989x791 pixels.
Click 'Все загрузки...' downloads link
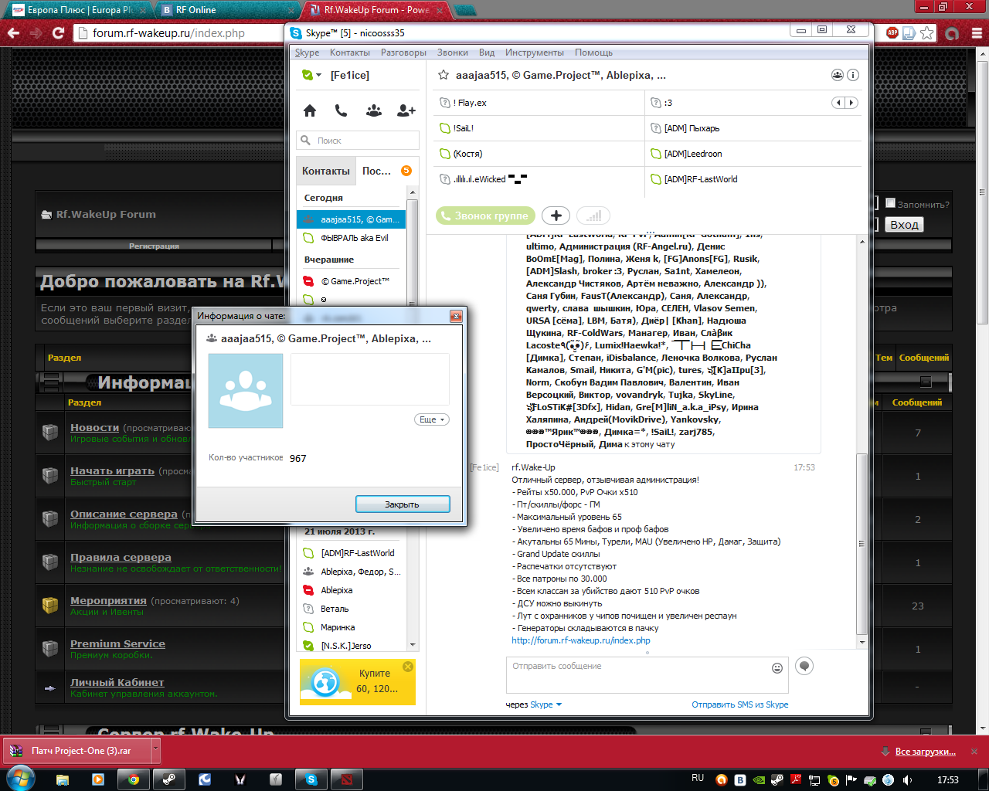tap(926, 751)
